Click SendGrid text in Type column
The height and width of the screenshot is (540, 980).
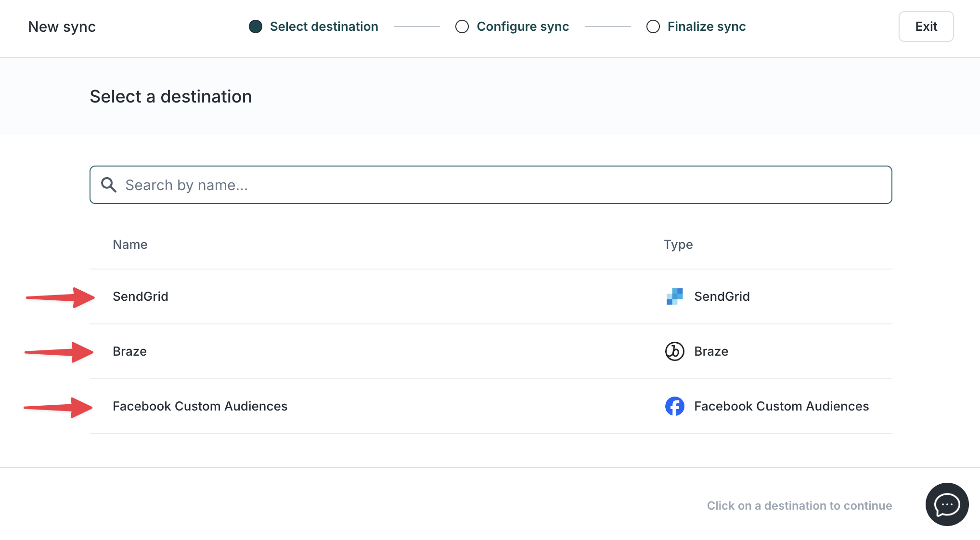click(722, 296)
